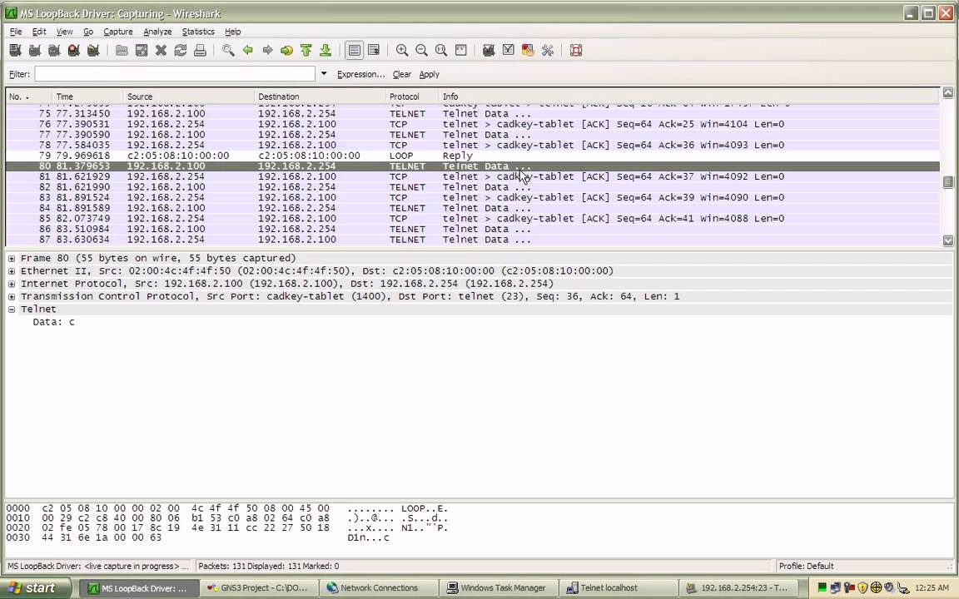Image resolution: width=959 pixels, height=599 pixels.
Task: Open the Capture menu
Action: [118, 32]
